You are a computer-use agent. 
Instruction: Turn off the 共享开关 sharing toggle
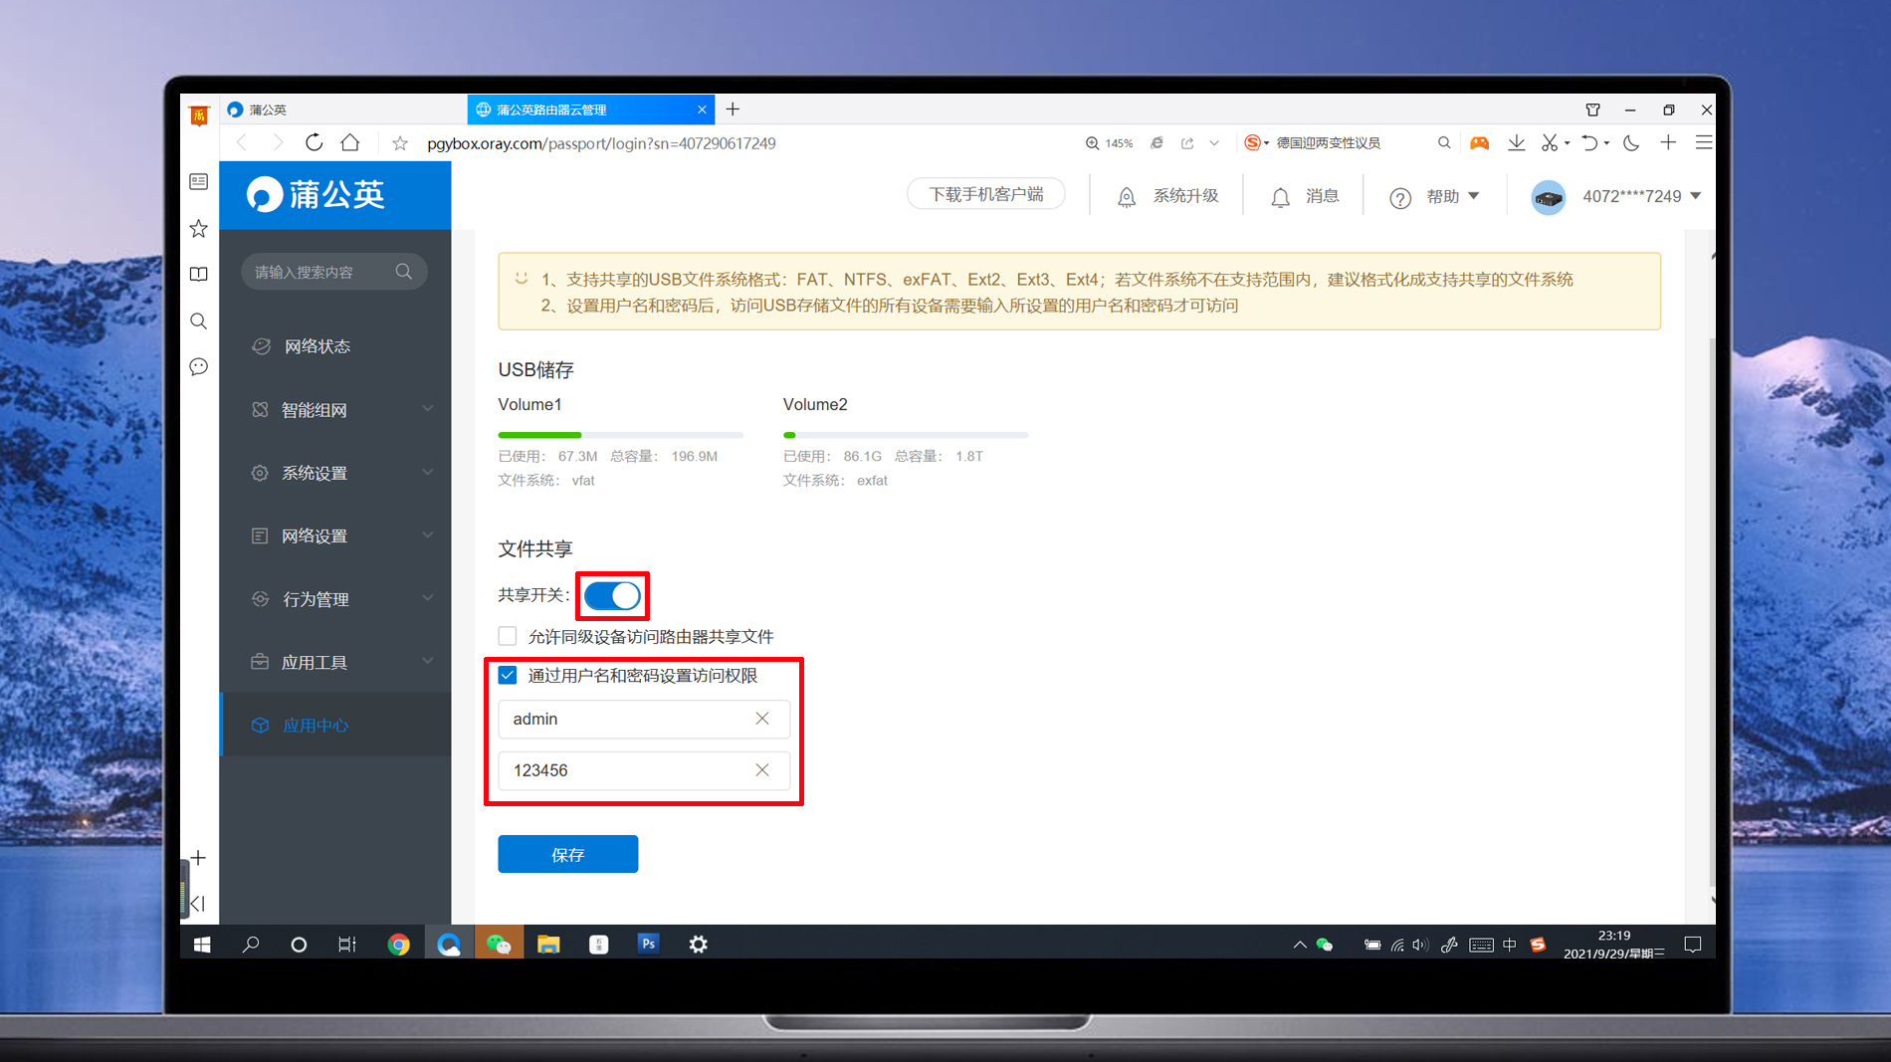click(x=611, y=595)
